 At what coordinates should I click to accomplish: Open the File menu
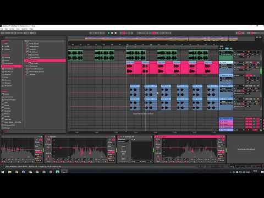[2, 29]
